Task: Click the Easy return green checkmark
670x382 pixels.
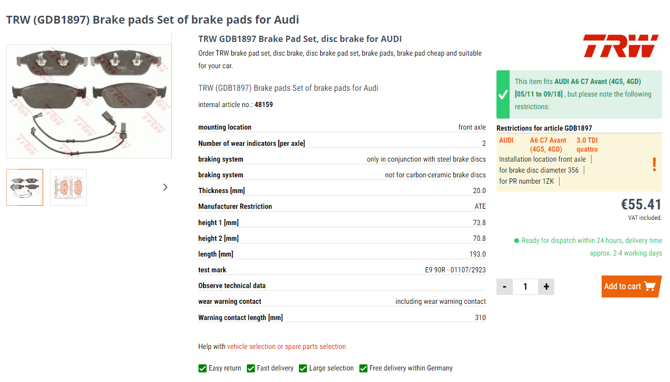Action: (x=202, y=368)
